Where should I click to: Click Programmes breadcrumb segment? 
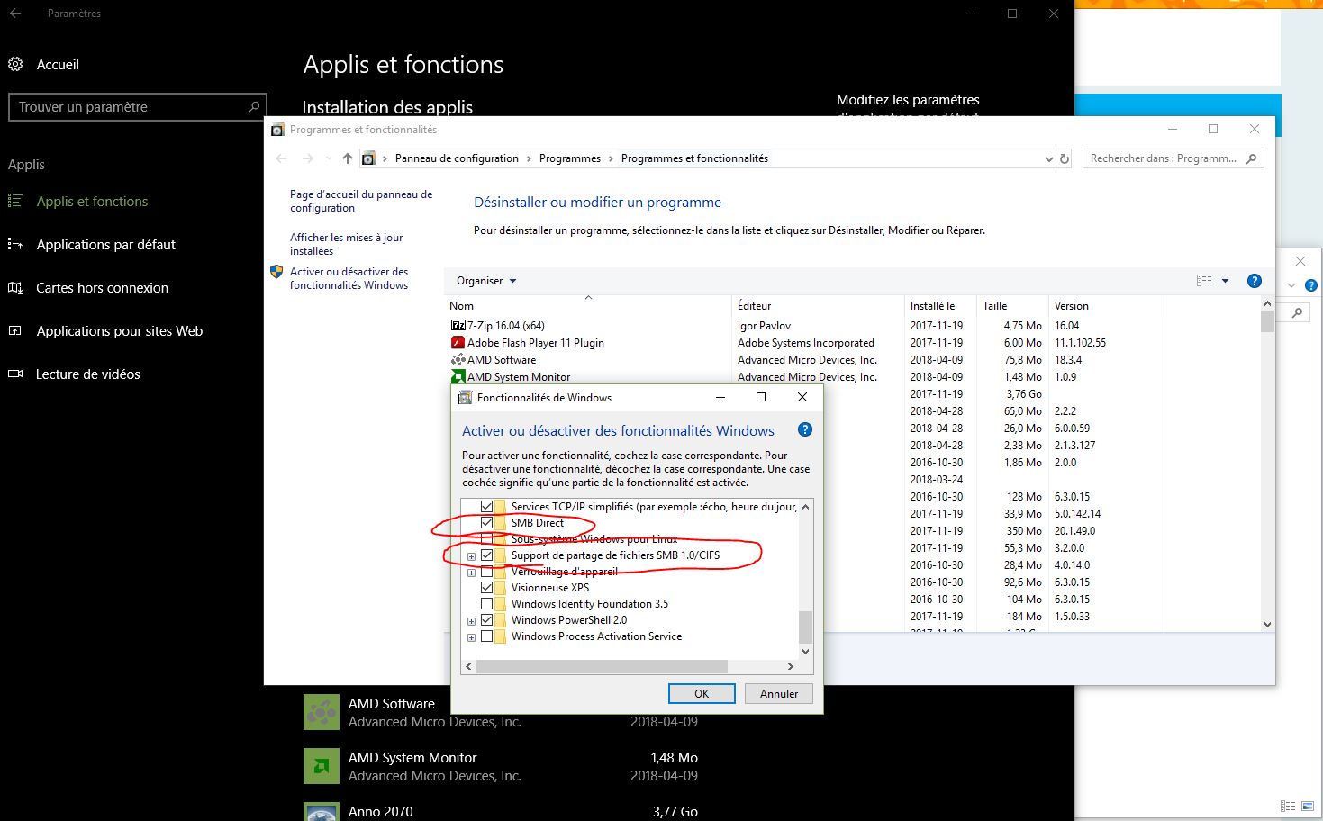point(570,158)
